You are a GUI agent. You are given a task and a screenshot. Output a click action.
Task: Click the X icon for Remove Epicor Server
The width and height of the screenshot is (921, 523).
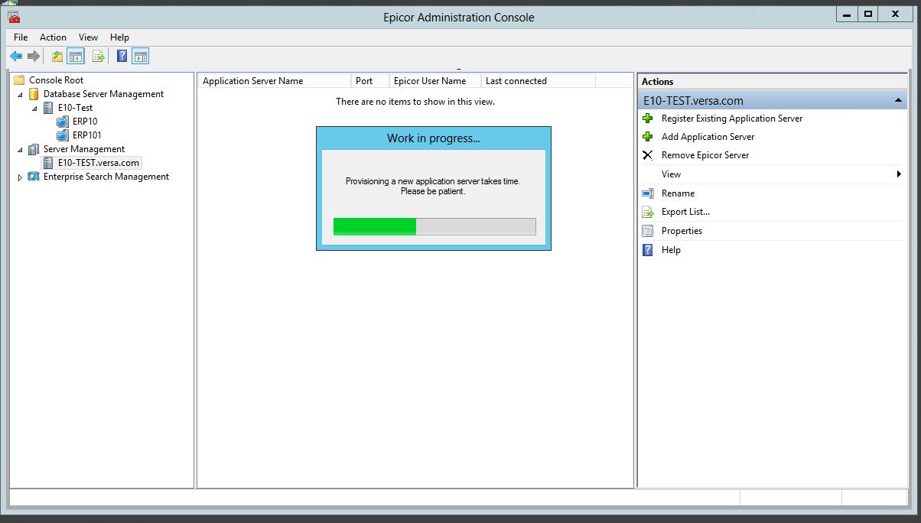click(647, 155)
